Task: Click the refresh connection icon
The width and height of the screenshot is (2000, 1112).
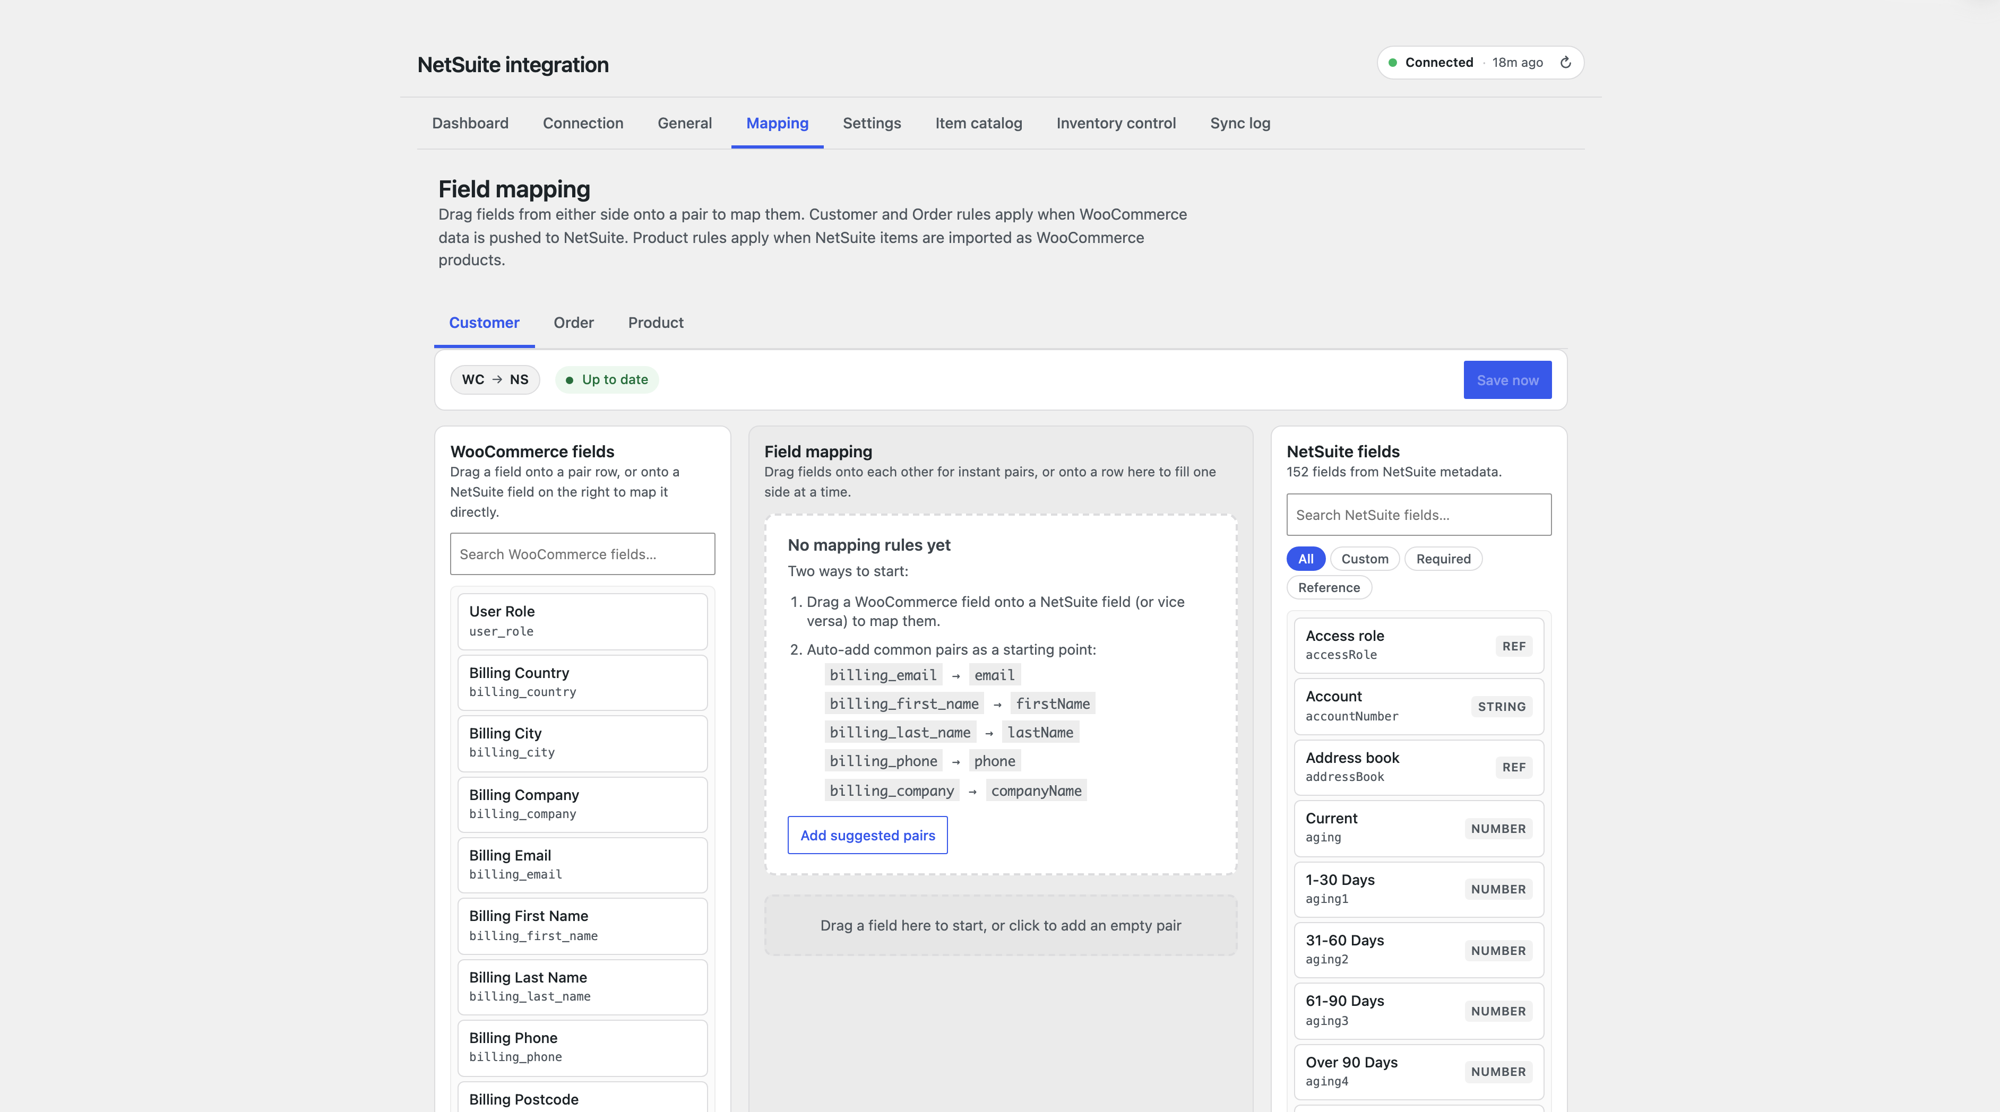Action: tap(1565, 62)
